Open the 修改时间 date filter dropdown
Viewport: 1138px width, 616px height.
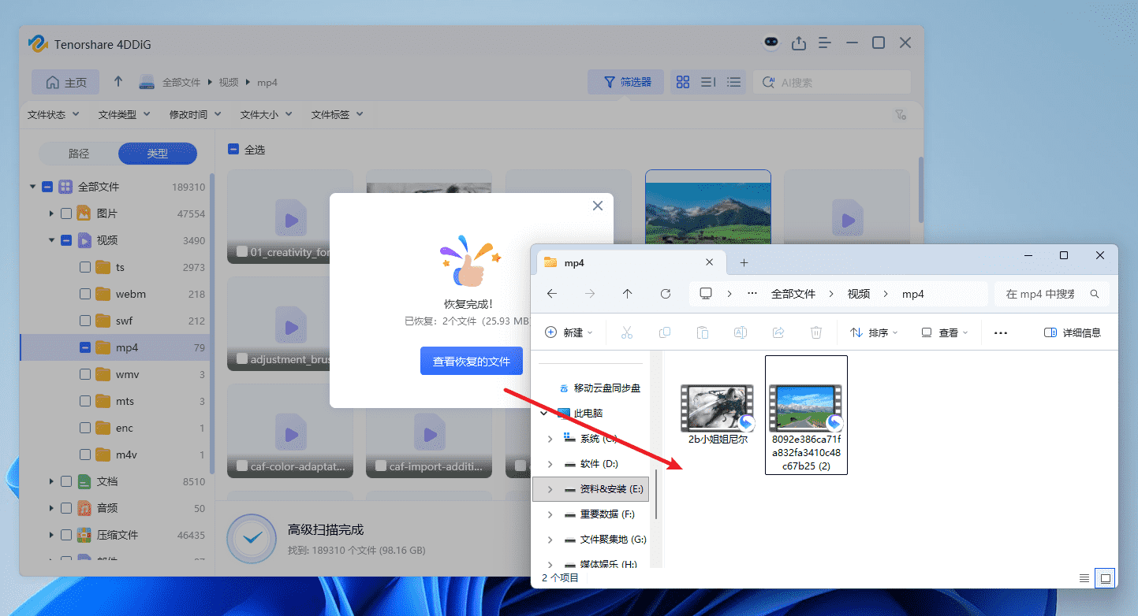pos(193,113)
